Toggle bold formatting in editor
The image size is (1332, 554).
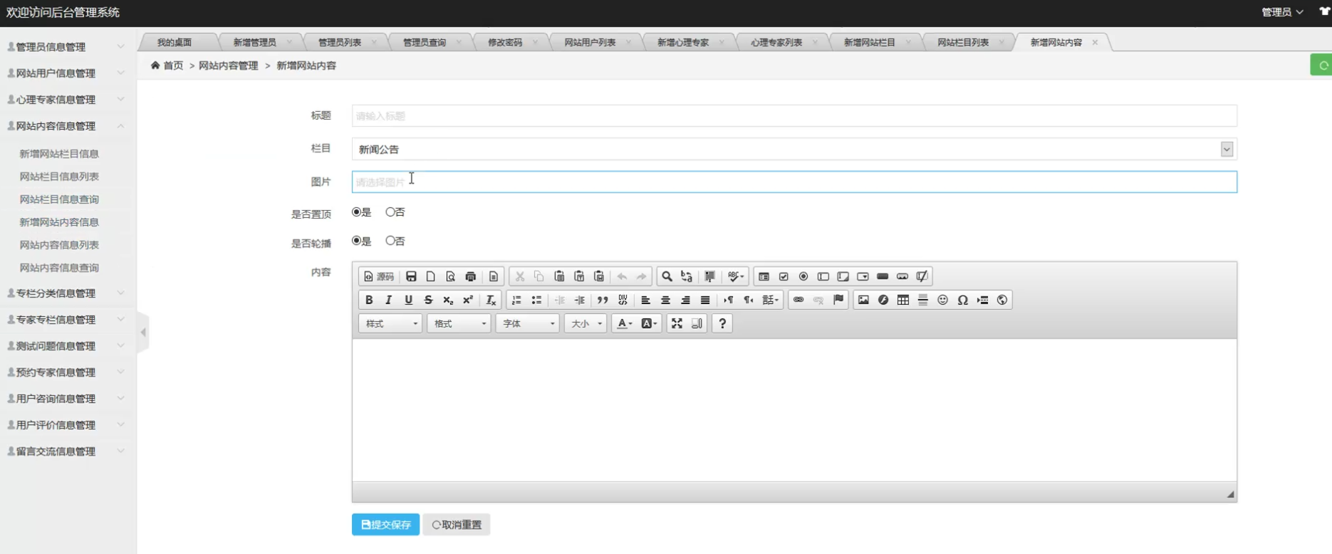click(x=369, y=300)
